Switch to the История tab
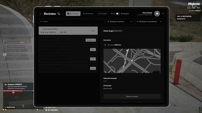The image size is (202, 113). (x=102, y=13)
